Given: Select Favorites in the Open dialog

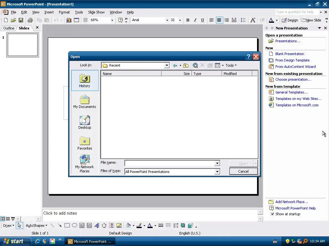Looking at the screenshot, I should [85, 143].
